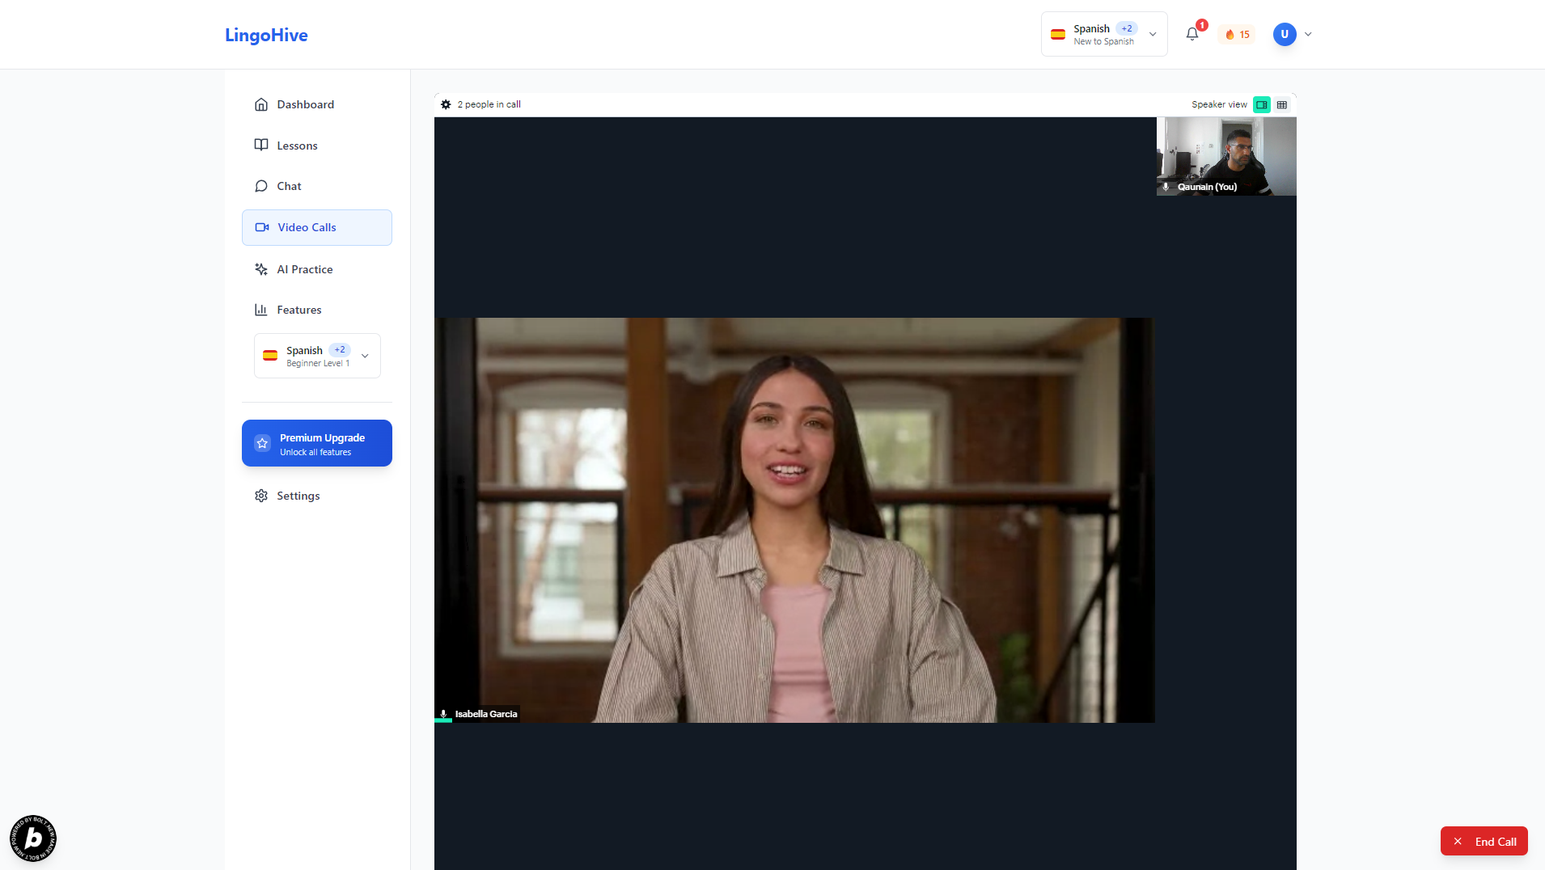This screenshot has height=870, width=1545.
Task: Go to Dashboard
Action: 317,104
